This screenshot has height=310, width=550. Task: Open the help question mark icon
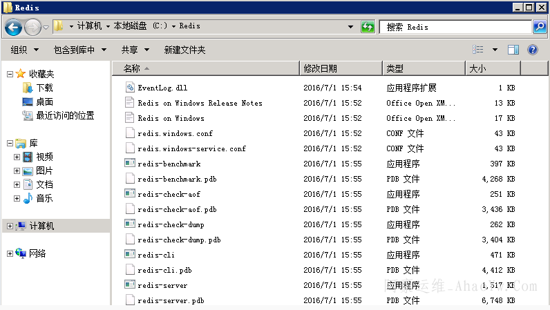click(533, 50)
